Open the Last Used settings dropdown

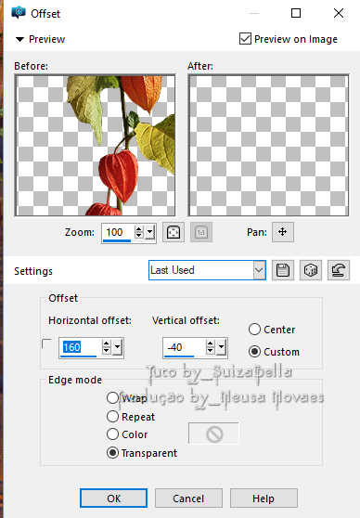click(259, 270)
